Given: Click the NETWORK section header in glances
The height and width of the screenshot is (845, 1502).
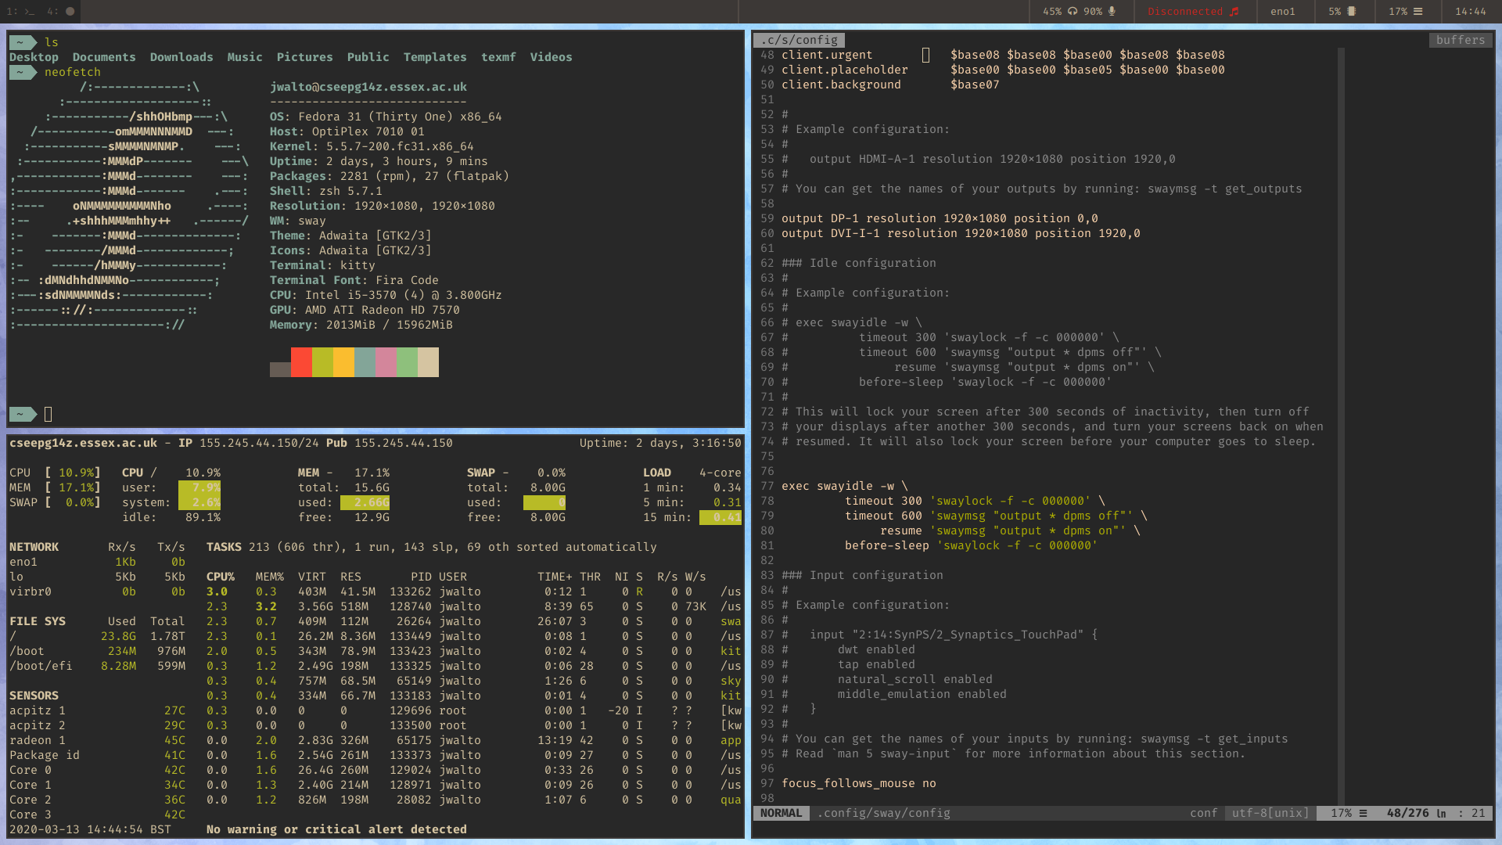Looking at the screenshot, I should [34, 547].
